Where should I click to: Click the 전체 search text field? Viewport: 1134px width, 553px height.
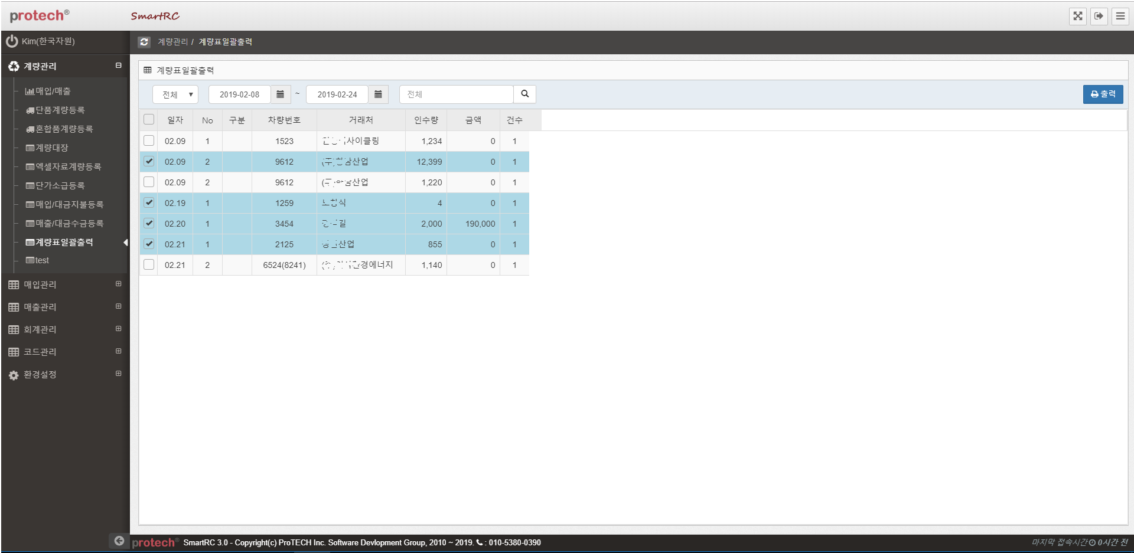[x=456, y=94]
